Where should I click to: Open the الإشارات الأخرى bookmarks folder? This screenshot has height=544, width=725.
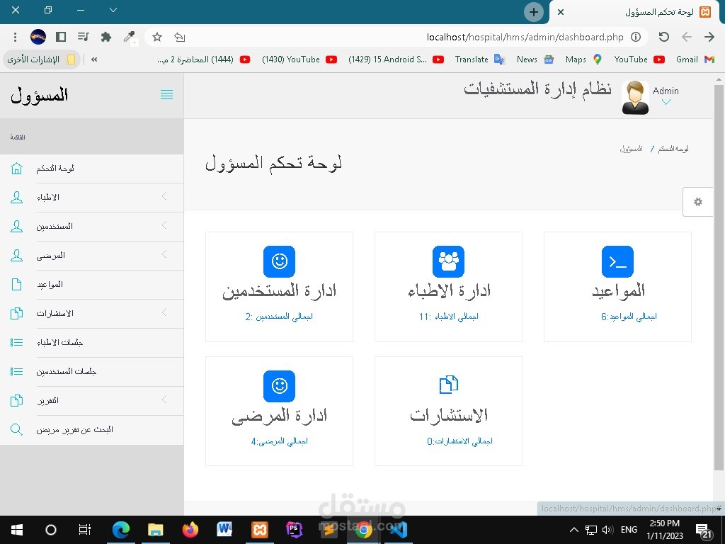coord(42,59)
